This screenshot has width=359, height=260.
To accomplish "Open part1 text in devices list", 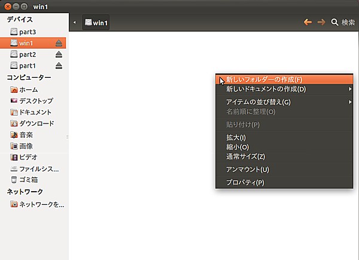I will (x=28, y=66).
